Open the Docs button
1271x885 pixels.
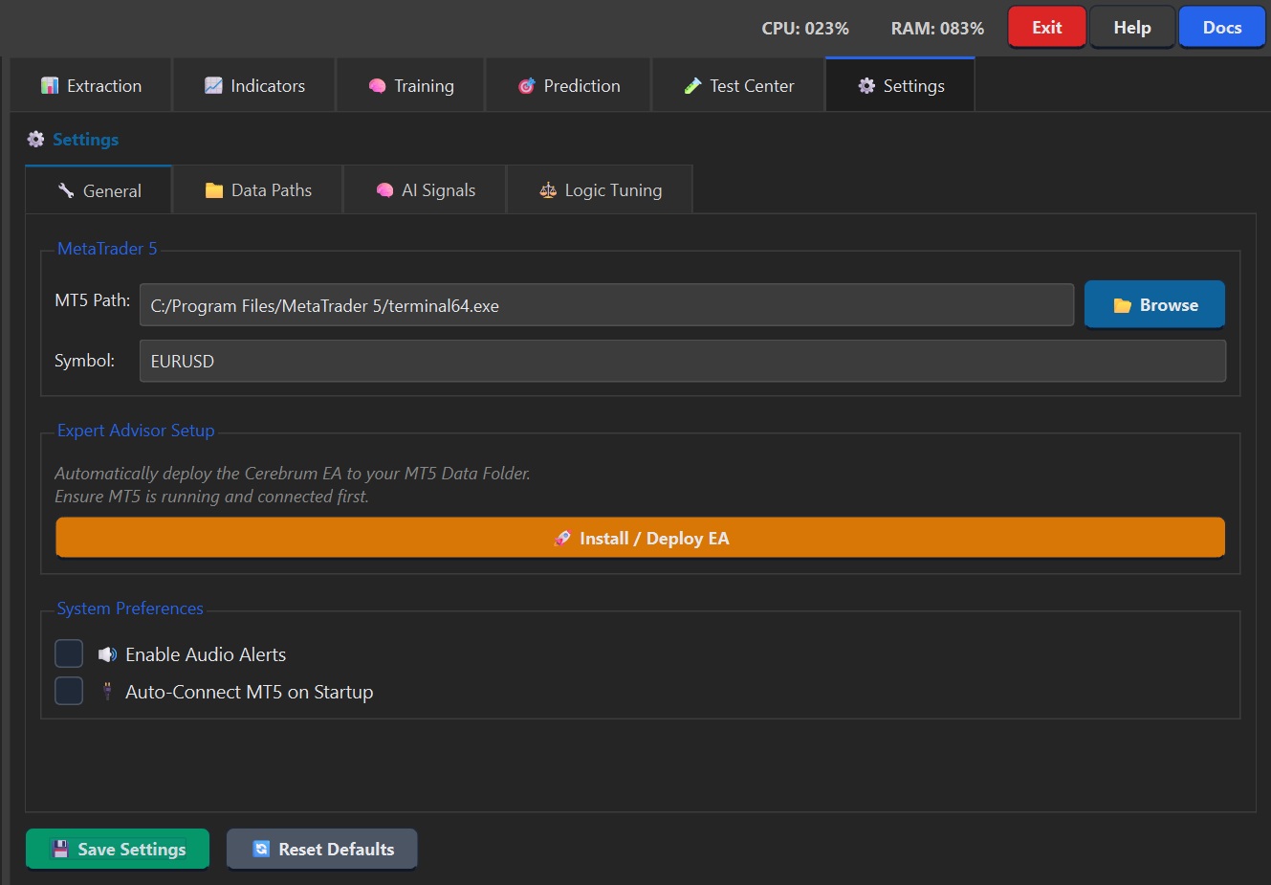(x=1221, y=28)
